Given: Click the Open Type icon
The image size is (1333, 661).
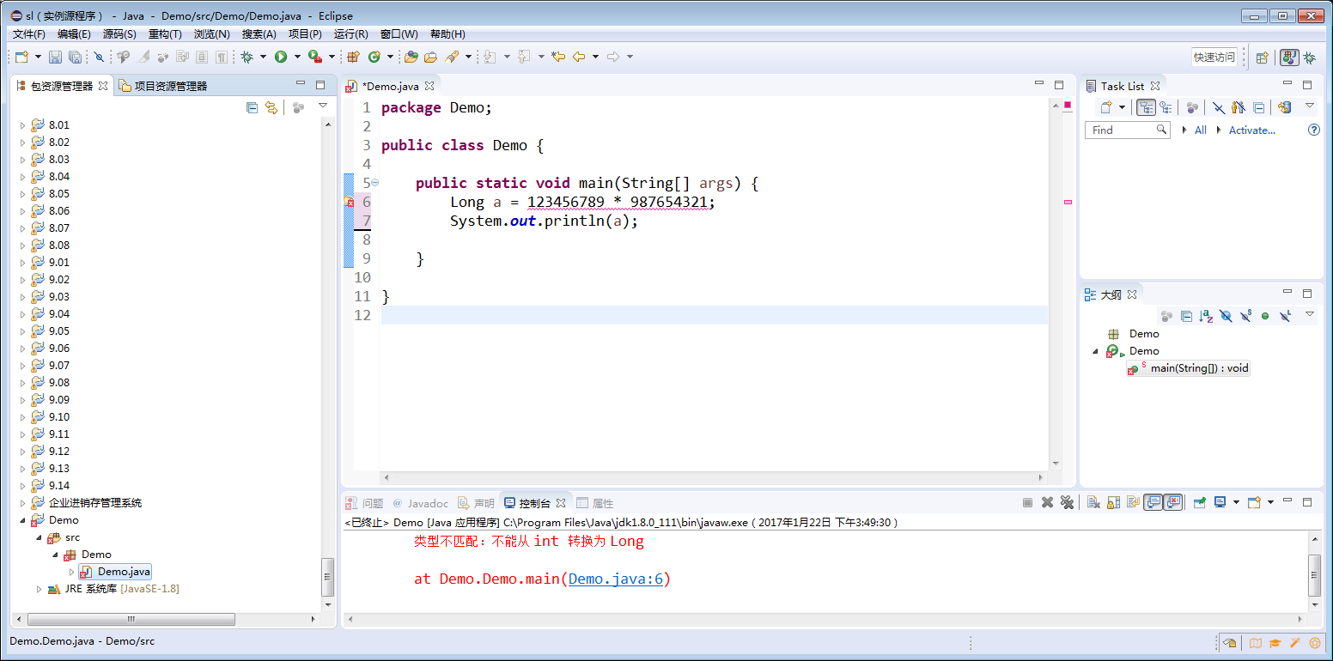Looking at the screenshot, I should [x=411, y=57].
